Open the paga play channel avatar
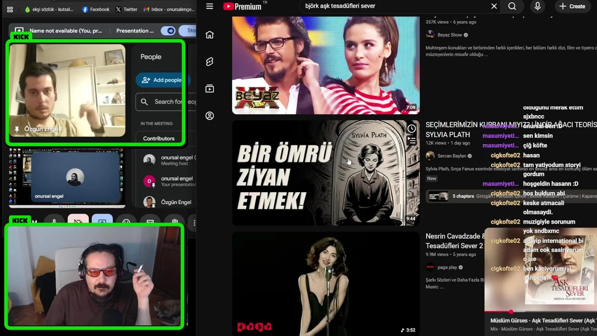 pos(430,267)
